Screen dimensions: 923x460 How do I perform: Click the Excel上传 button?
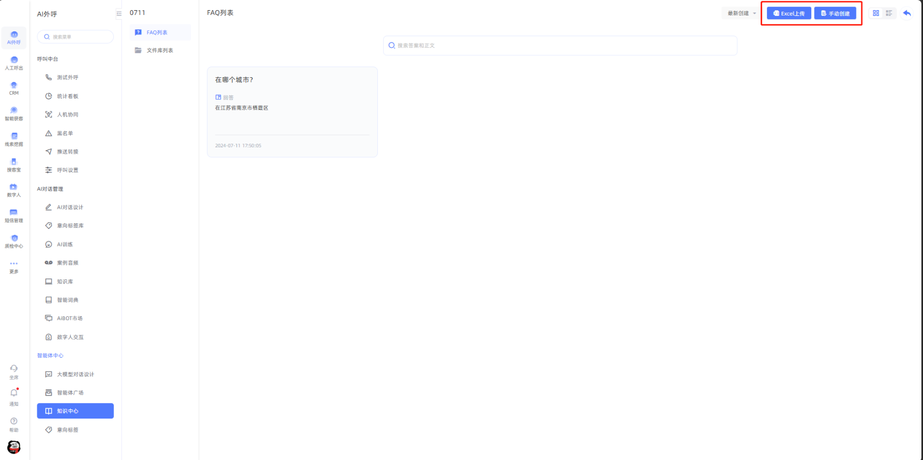pos(789,13)
